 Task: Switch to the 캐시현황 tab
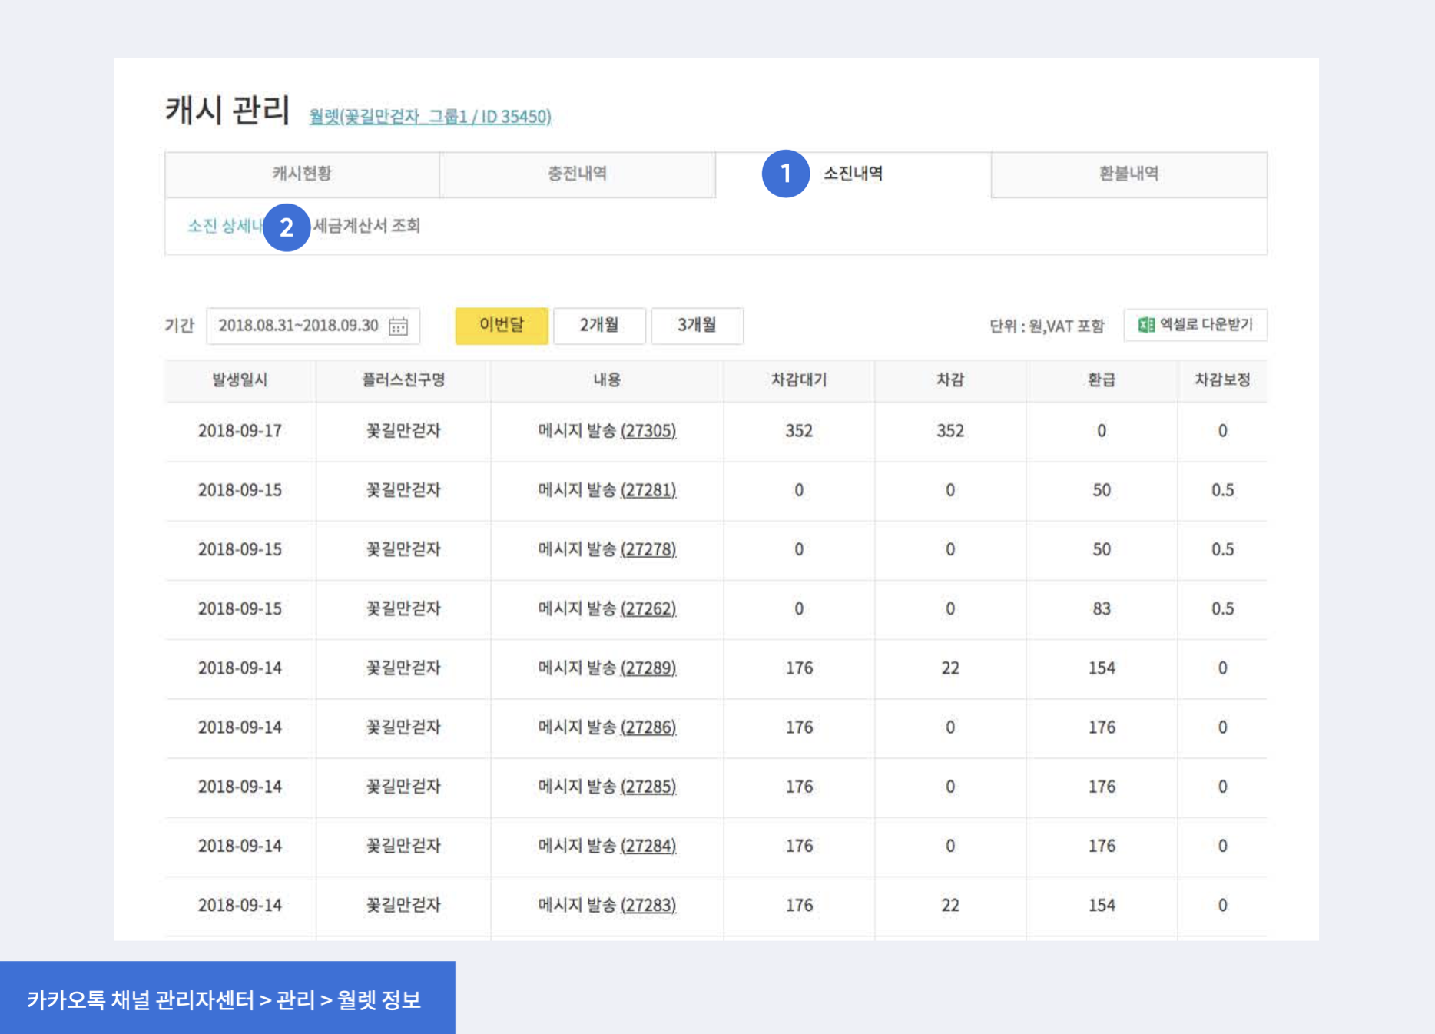coord(302,174)
